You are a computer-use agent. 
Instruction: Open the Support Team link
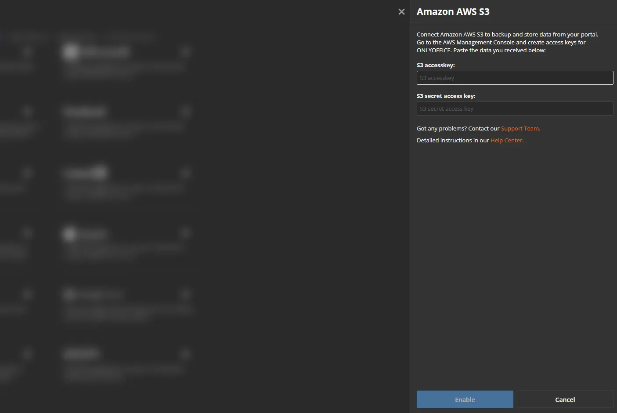tap(520, 128)
